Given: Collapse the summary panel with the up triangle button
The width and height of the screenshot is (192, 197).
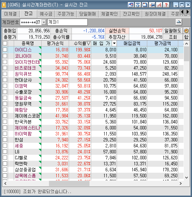Looking at the screenshot, I should 179,22.
